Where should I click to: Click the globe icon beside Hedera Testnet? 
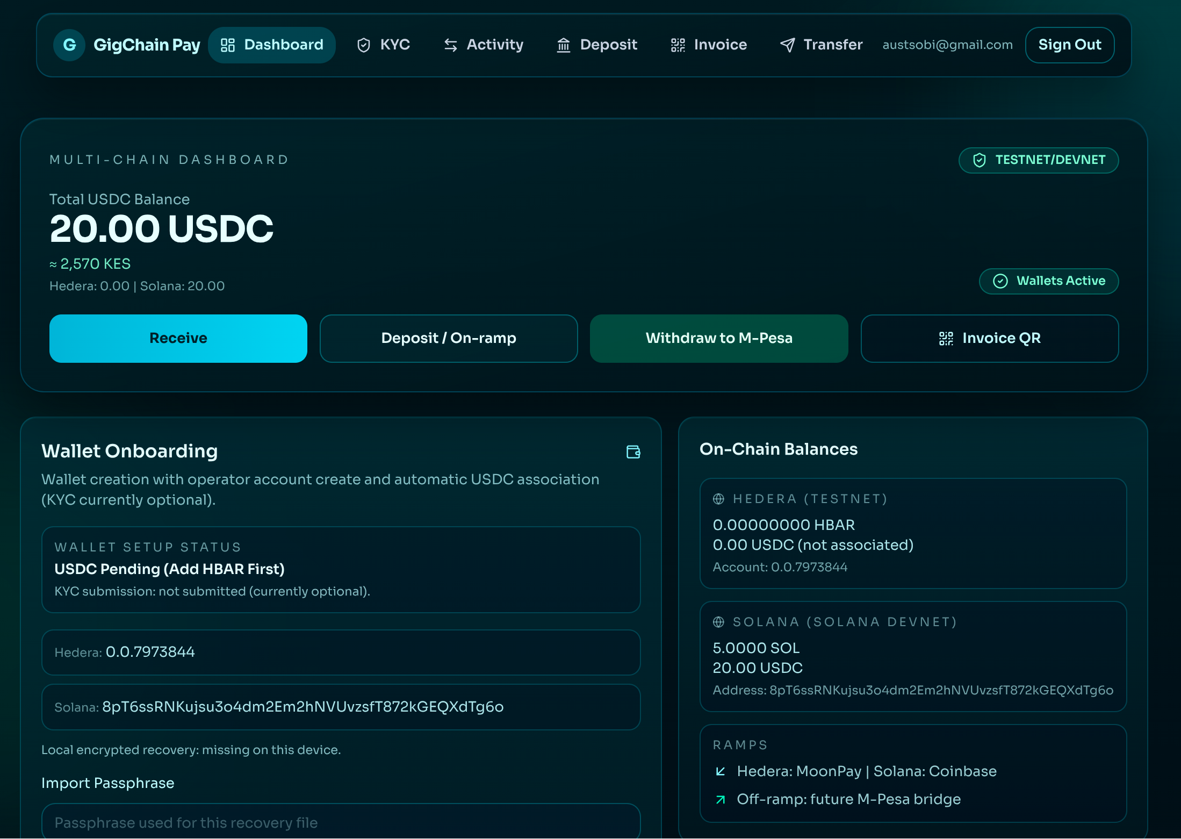click(718, 499)
